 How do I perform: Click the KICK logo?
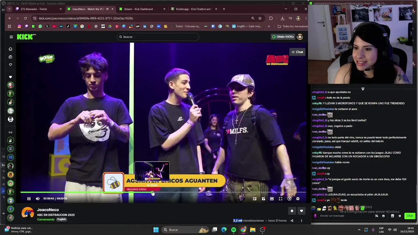tap(26, 37)
